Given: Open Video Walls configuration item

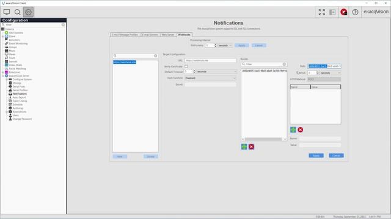Looking at the screenshot, I should 15,65.
